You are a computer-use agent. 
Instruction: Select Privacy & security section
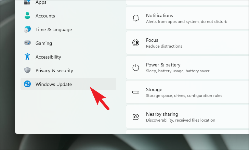point(68,71)
